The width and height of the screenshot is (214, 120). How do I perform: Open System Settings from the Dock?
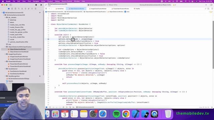pos(93,114)
